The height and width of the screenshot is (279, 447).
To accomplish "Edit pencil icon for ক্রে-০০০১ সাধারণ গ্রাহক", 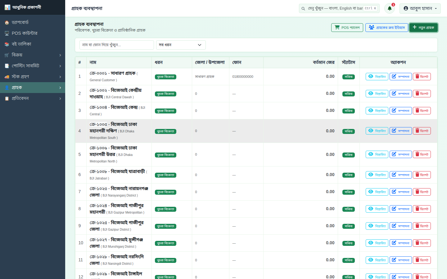I will click(x=394, y=76).
